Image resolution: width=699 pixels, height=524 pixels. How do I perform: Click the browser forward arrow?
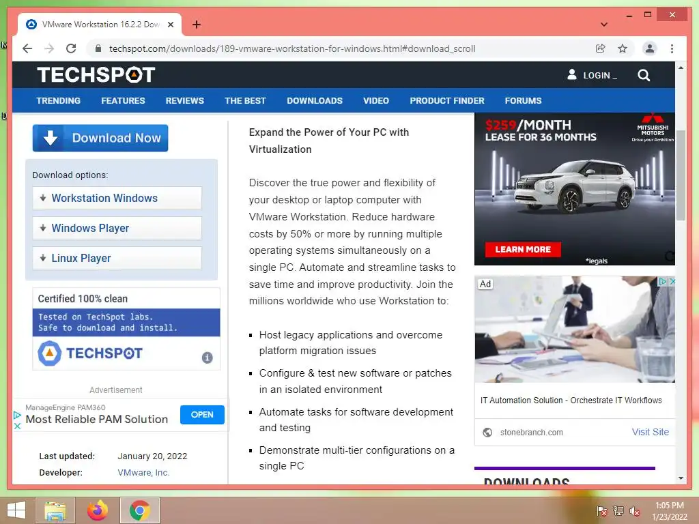pyautogui.click(x=49, y=48)
